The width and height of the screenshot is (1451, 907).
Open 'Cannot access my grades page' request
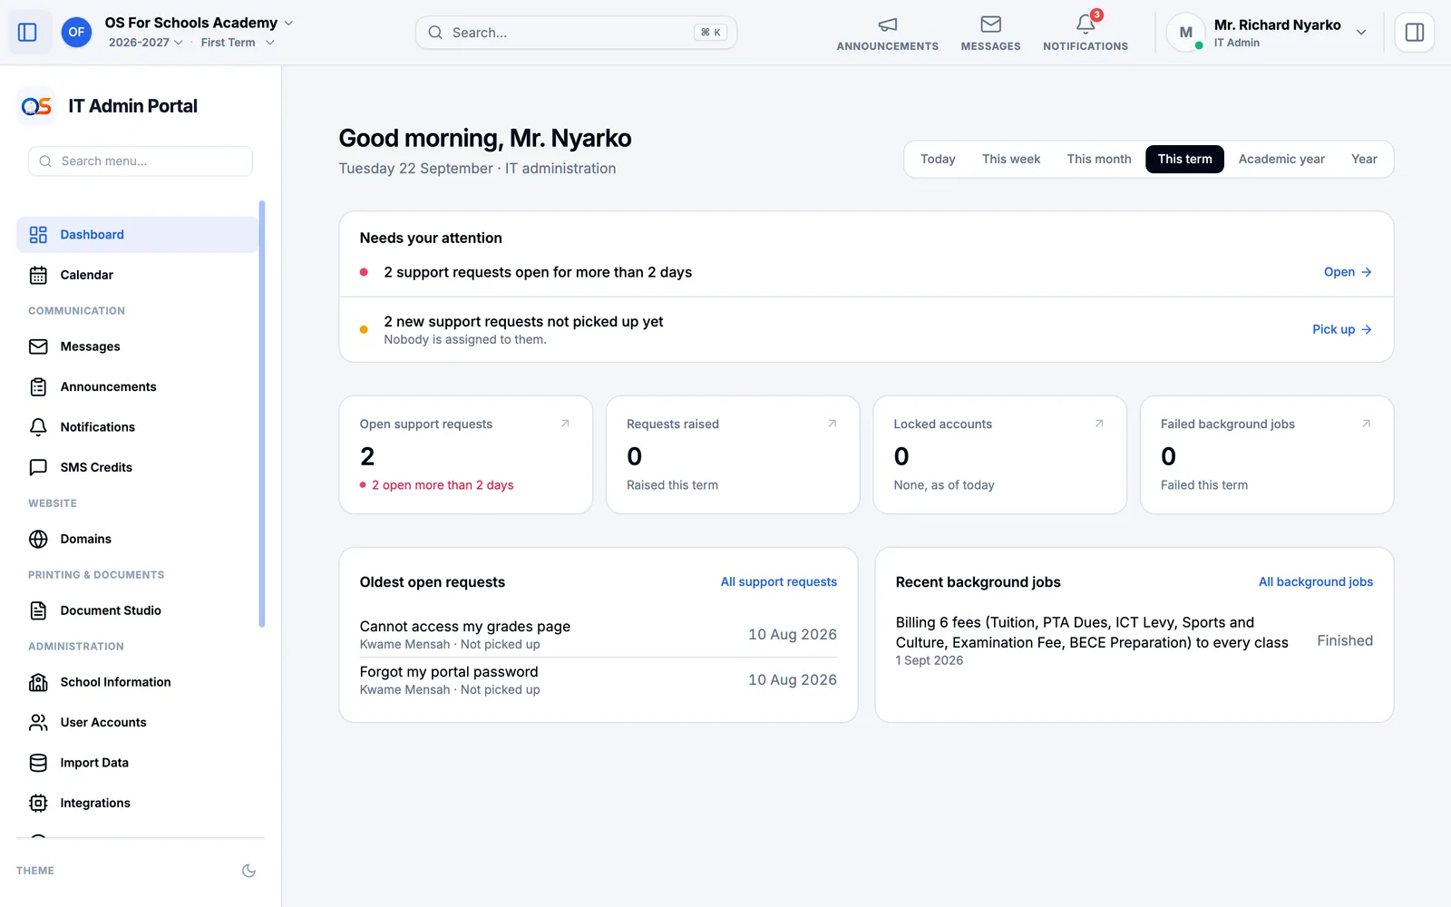tap(599, 634)
